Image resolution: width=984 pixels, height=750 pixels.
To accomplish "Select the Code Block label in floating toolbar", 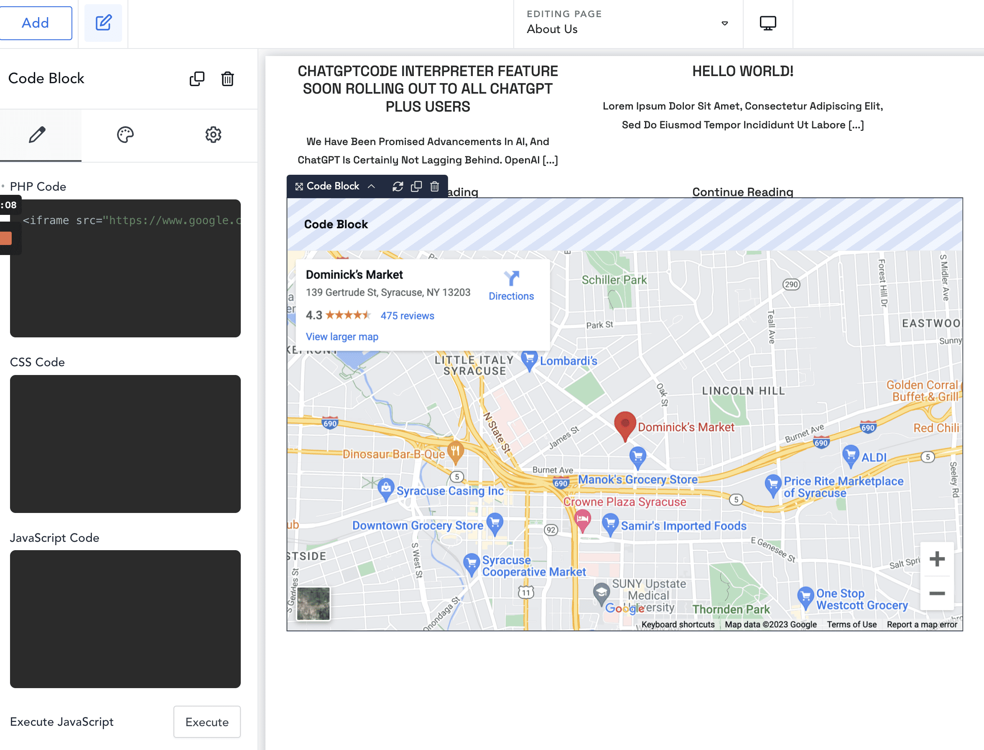I will click(332, 186).
